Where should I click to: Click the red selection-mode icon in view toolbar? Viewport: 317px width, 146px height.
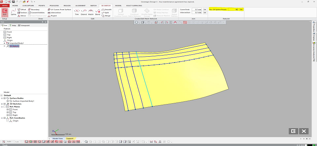(185, 22)
